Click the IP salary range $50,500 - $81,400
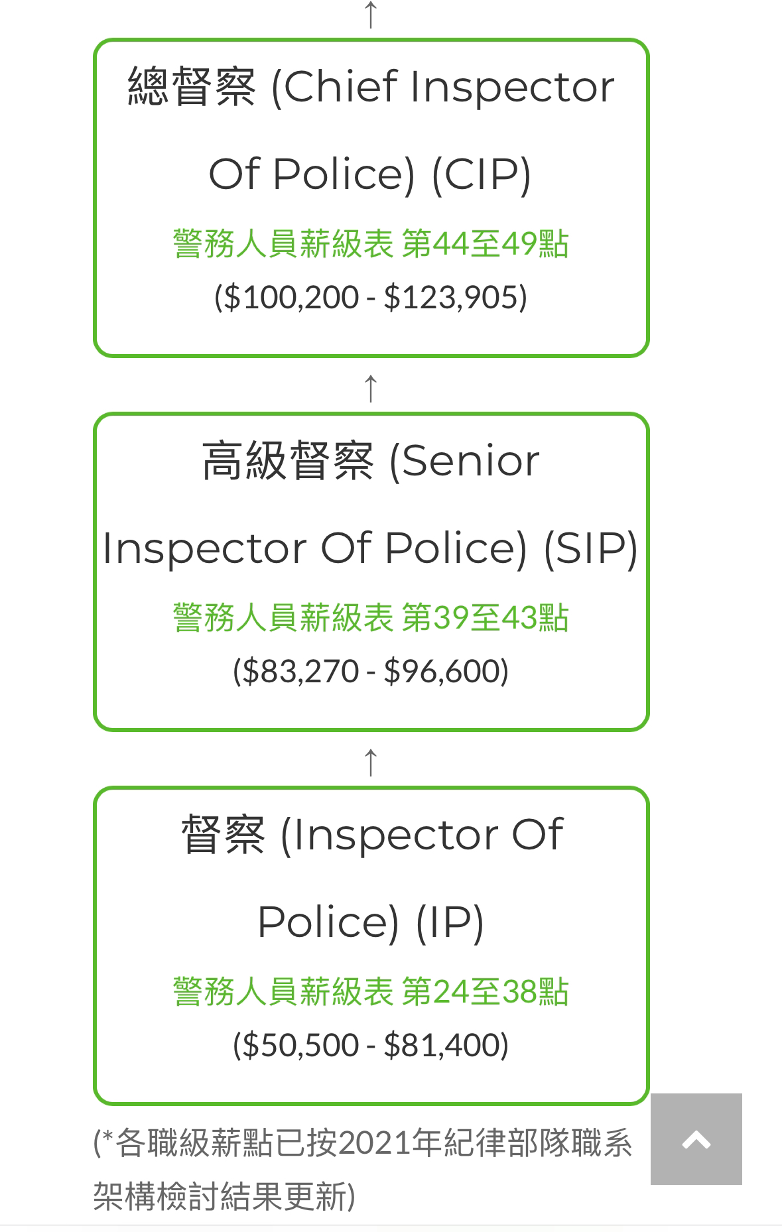The width and height of the screenshot is (782, 1232). coord(371,1045)
